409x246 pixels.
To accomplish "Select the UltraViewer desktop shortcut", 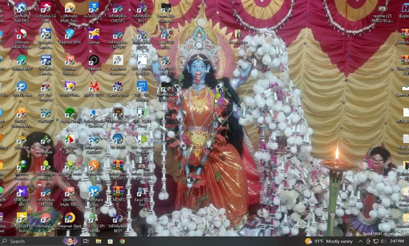I will (21, 86).
